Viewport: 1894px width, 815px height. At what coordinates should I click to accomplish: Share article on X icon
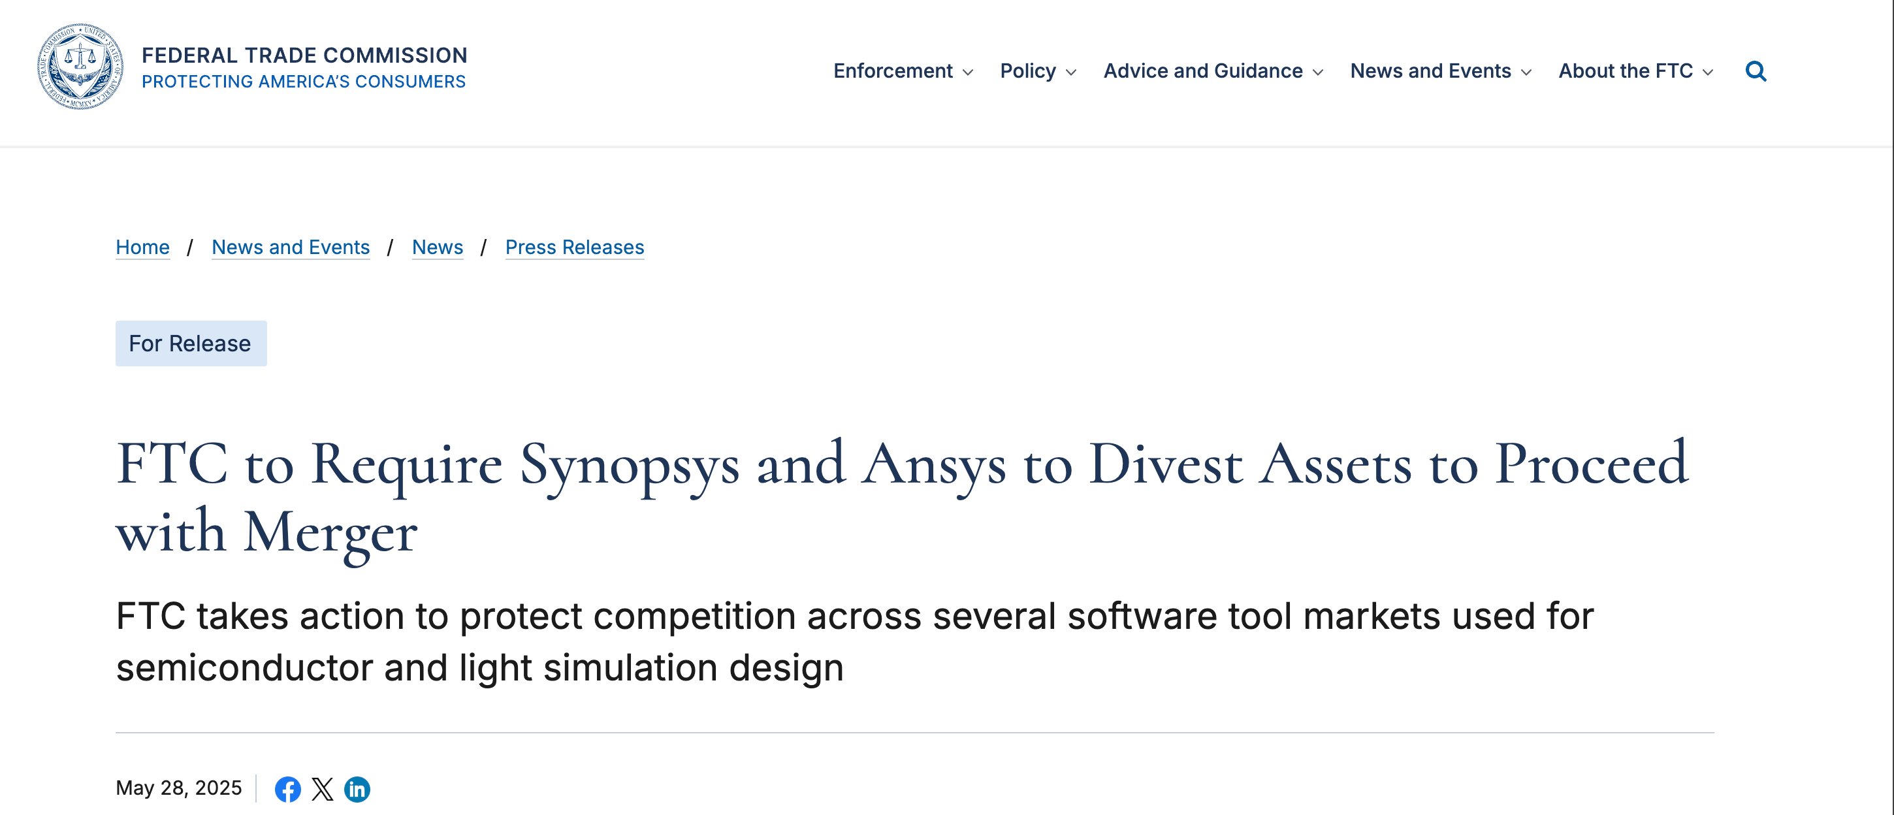pos(322,788)
